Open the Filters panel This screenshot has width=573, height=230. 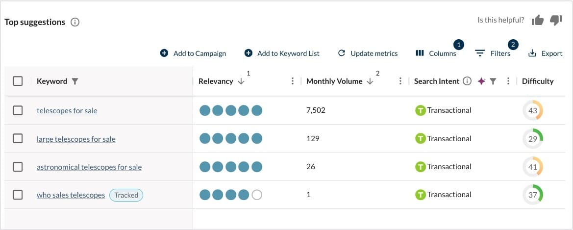coord(493,53)
